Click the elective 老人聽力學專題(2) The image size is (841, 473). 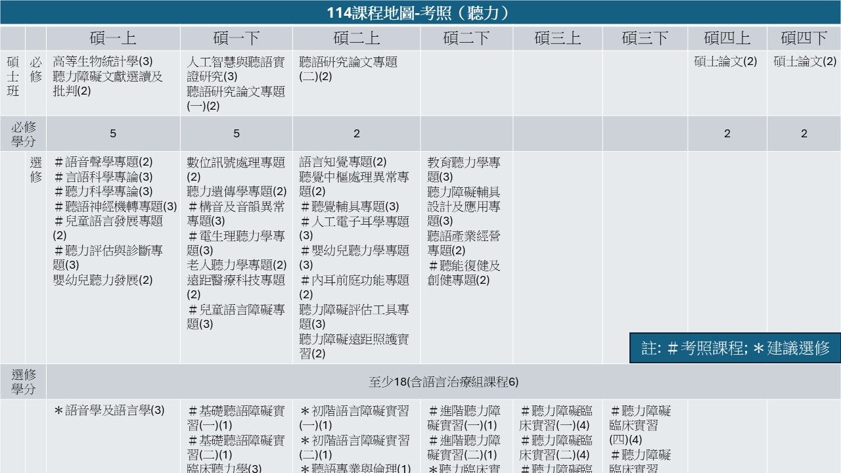(237, 265)
